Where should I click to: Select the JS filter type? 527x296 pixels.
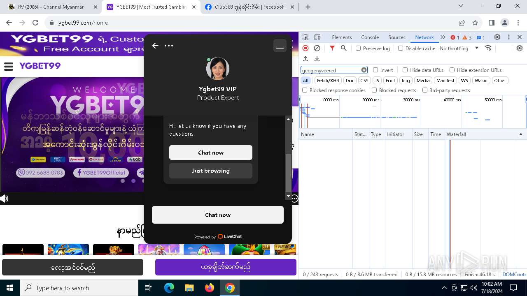(377, 81)
